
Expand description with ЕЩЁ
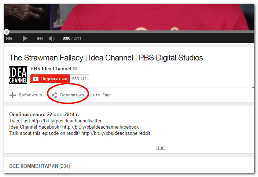click(x=160, y=148)
